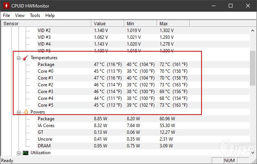Click the 1.278 V max of VID #4

tap(166, 44)
